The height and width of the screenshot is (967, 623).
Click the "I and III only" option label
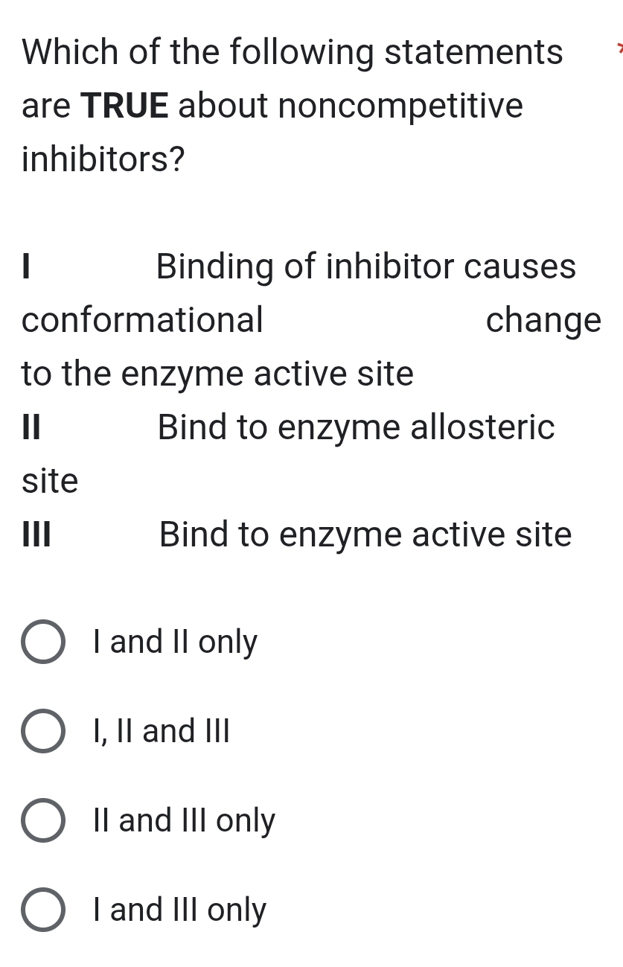point(179,910)
